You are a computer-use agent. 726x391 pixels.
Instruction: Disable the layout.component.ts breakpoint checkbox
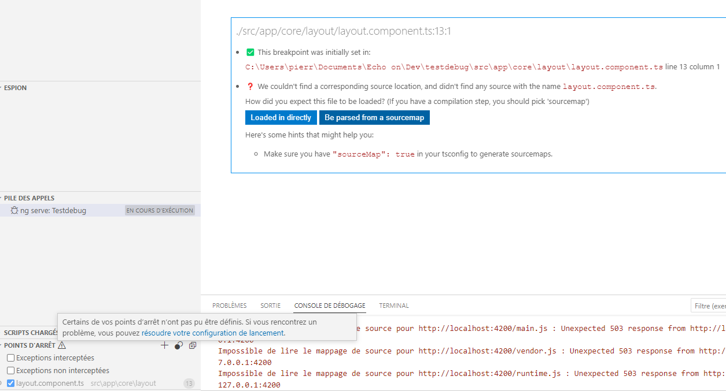click(10, 383)
